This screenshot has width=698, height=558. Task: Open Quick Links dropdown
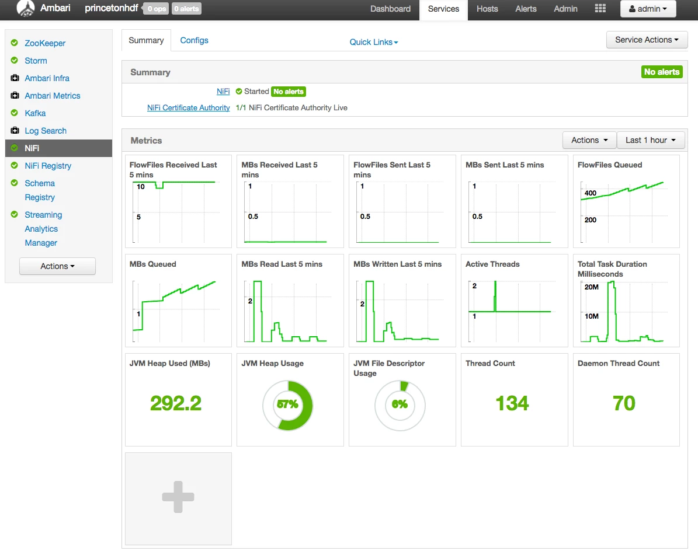373,42
